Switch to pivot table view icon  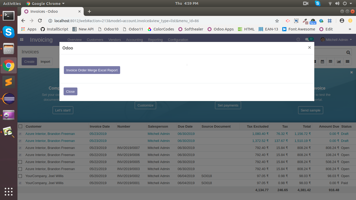point(330,61)
